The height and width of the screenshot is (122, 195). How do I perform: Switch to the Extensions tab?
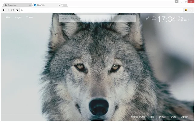pos(17,5)
